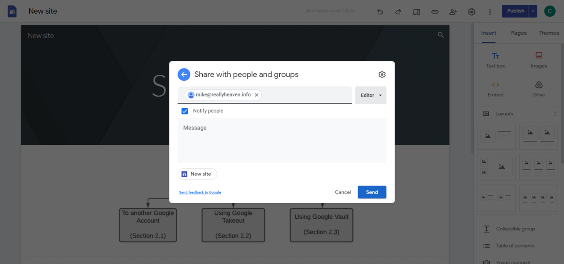
Task: Click the 'New site' header text on page
Action: pyautogui.click(x=40, y=35)
